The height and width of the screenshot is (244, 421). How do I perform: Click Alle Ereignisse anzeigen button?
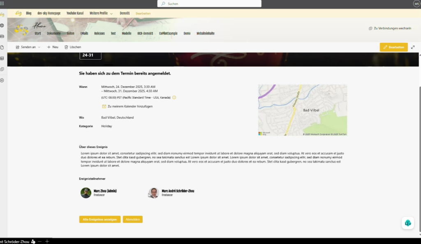coord(99,219)
